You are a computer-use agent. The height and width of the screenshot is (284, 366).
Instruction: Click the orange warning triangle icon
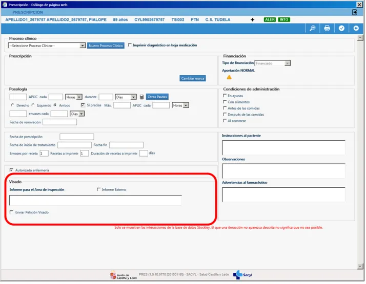pyautogui.click(x=229, y=77)
